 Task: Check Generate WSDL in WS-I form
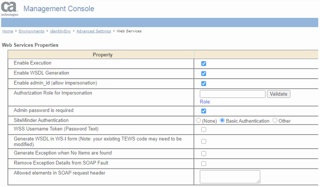pos(204,141)
